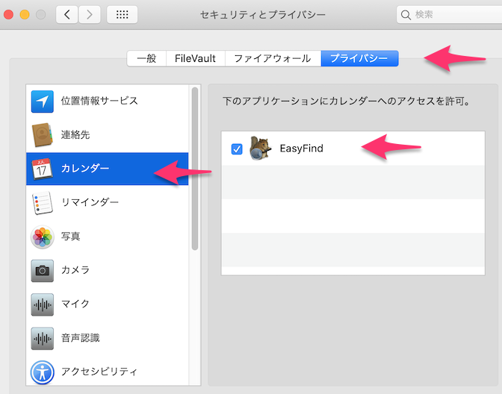Open 音声認識 in the sidebar
This screenshot has width=502, height=394.
point(108,338)
